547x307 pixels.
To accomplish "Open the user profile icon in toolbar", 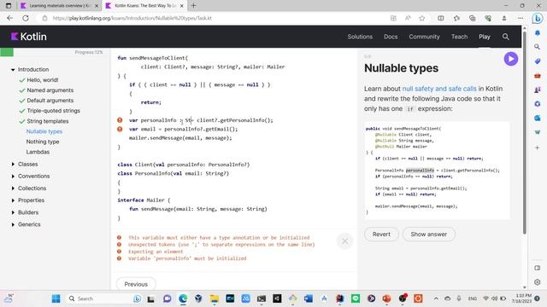I will click(x=504, y=18).
